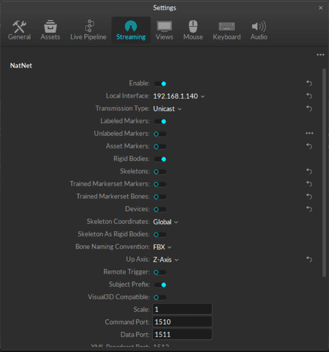Enable Skeletons streaming
Screen dimensions: 329x352
160,172
